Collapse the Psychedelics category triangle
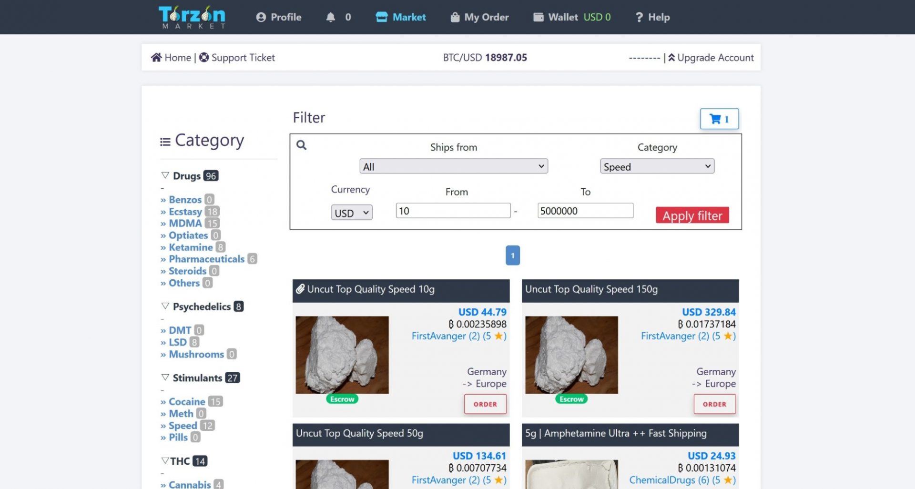Image resolution: width=915 pixels, height=489 pixels. [x=165, y=306]
